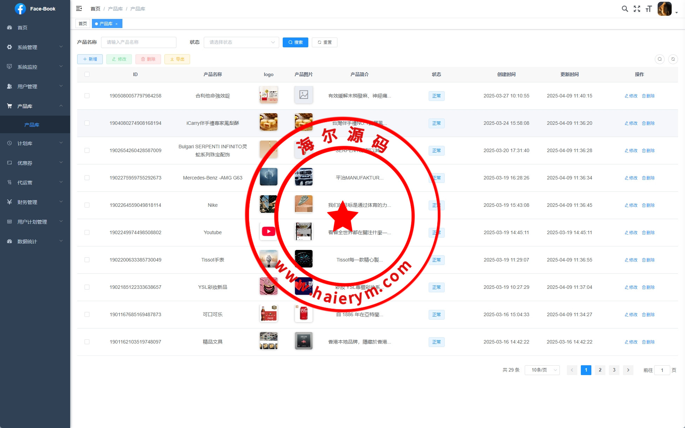Close the 产品库 tab with x icon
The width and height of the screenshot is (685, 428).
coord(116,24)
